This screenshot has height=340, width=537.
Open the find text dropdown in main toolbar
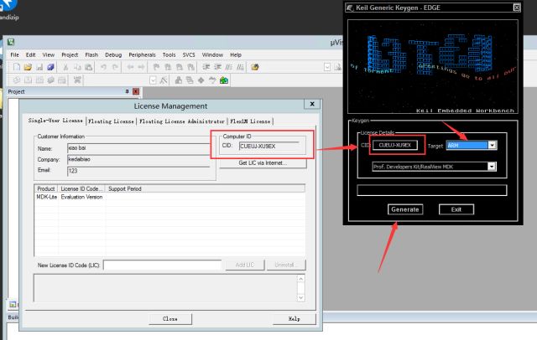click(327, 67)
